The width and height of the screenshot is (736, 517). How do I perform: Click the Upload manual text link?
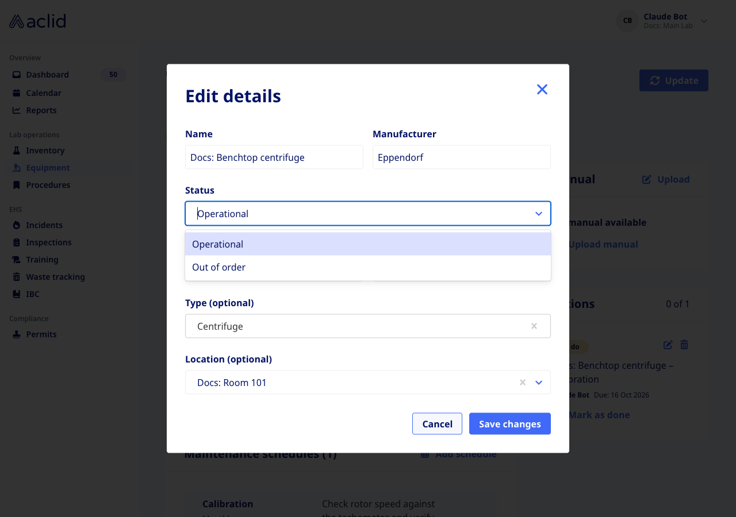(x=603, y=244)
